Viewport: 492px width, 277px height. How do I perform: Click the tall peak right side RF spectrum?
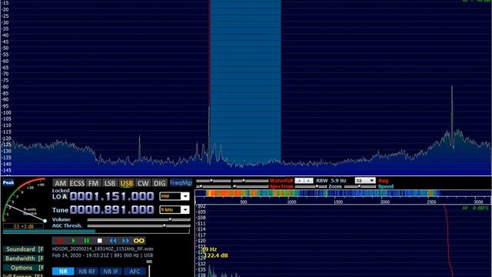pos(452,116)
